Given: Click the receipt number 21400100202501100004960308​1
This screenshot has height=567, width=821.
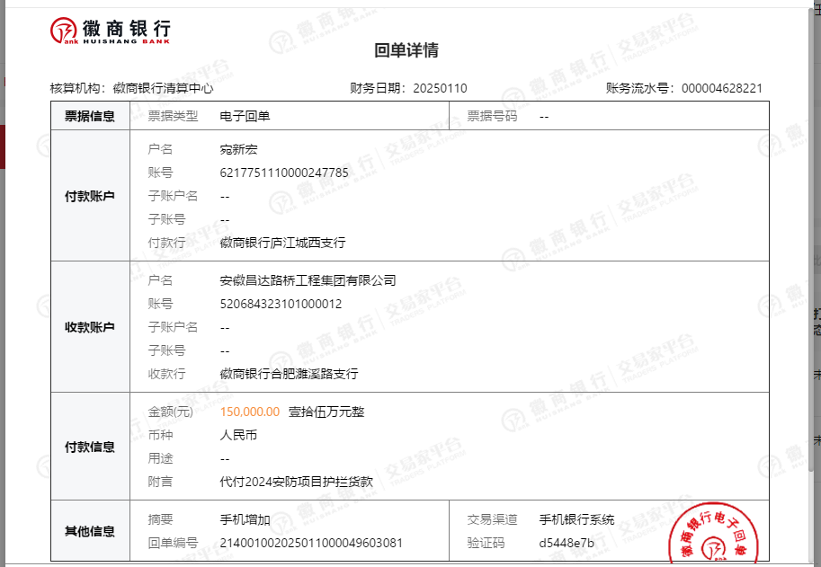Looking at the screenshot, I should pos(311,543).
